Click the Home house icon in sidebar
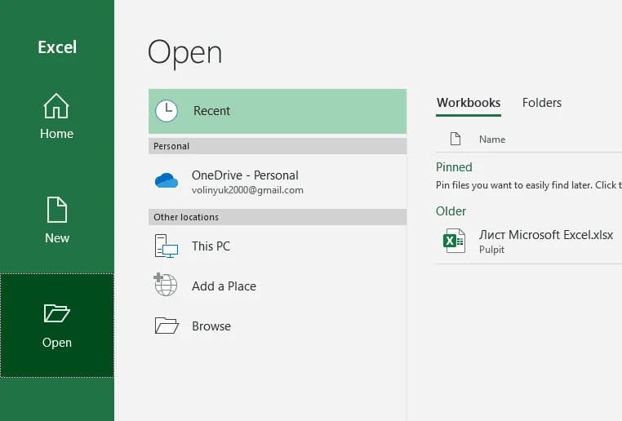 pyautogui.click(x=56, y=106)
